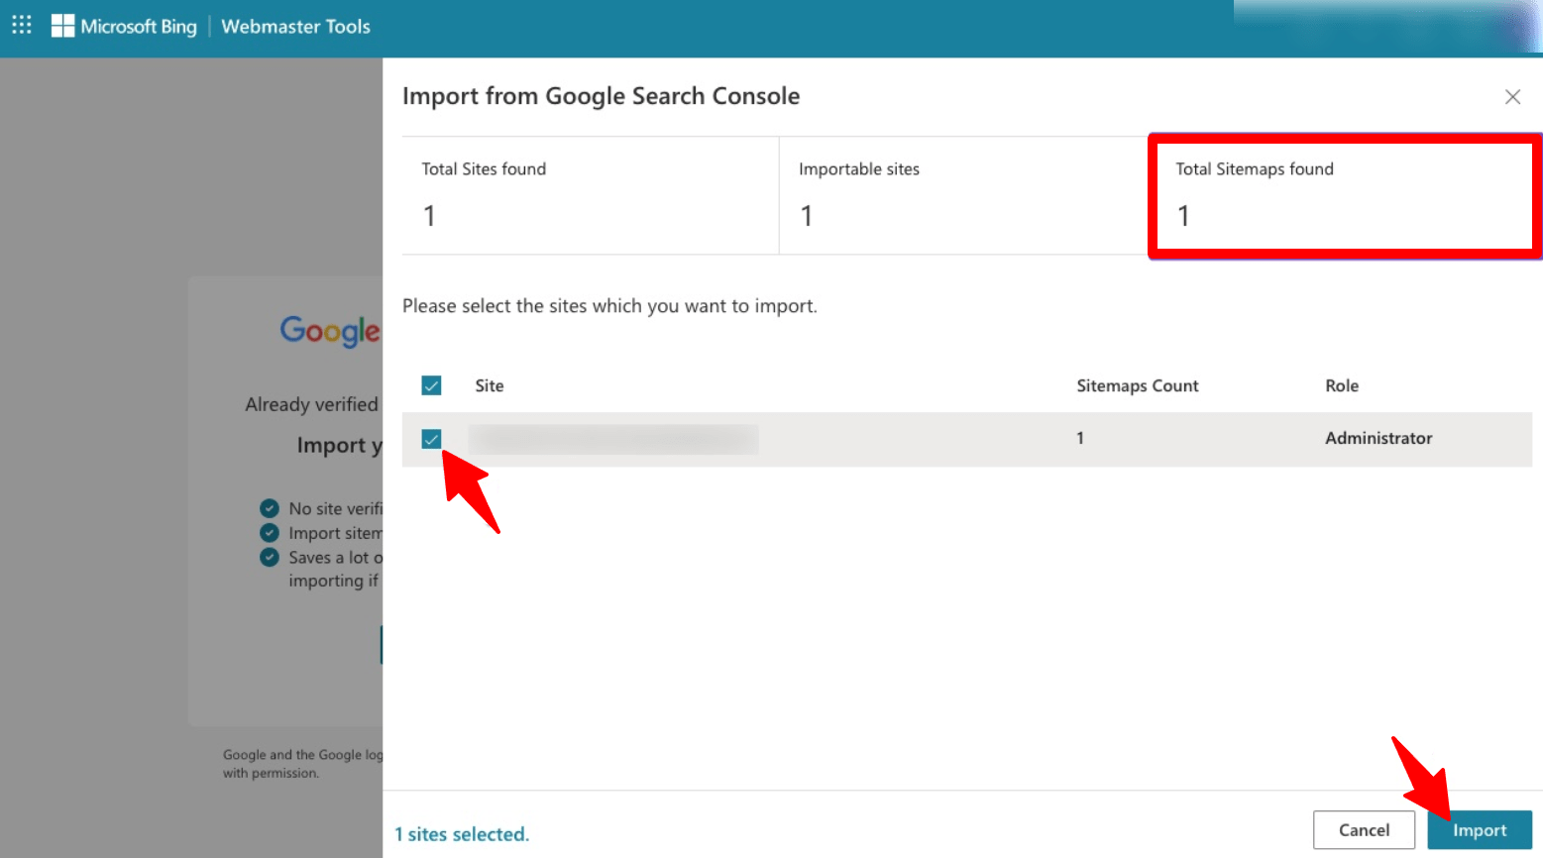Click the dialog title 'Import from Google Search Console'
Viewport: 1543px width, 858px height.
point(601,96)
